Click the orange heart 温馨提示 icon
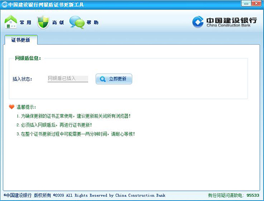Image resolution: width=264 pixels, height=201 pixels. 12,107
